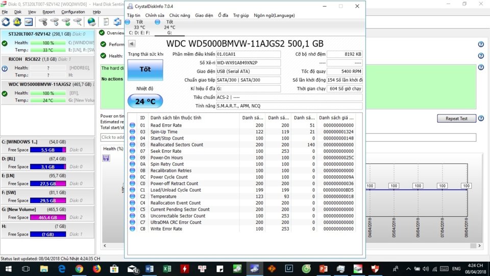Click the blue send/update icon next to report icon
Viewport: 490px width, 276px height.
tap(117, 22)
